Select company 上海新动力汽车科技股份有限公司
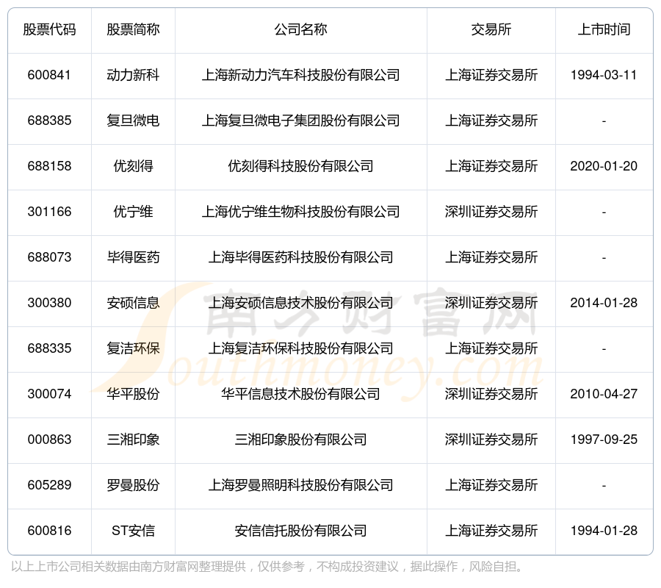This screenshot has width=661, height=588. pyautogui.click(x=301, y=75)
